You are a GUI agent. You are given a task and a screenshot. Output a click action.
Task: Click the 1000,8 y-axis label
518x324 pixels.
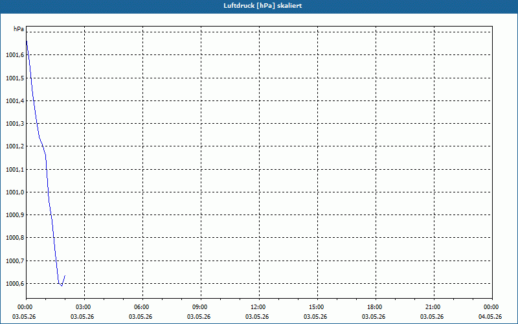[x=15, y=238]
